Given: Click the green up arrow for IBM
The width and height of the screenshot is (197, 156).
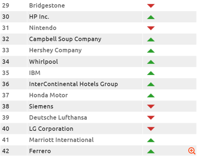Looking at the screenshot, I should pos(151,73).
